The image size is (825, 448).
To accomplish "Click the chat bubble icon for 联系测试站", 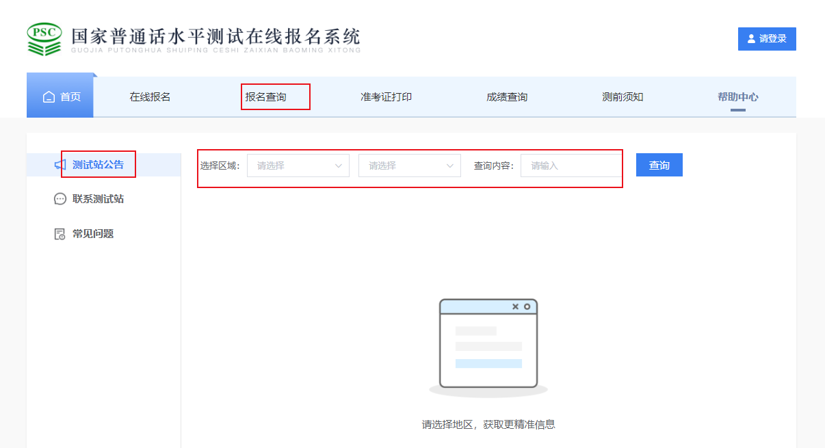I will [60, 199].
